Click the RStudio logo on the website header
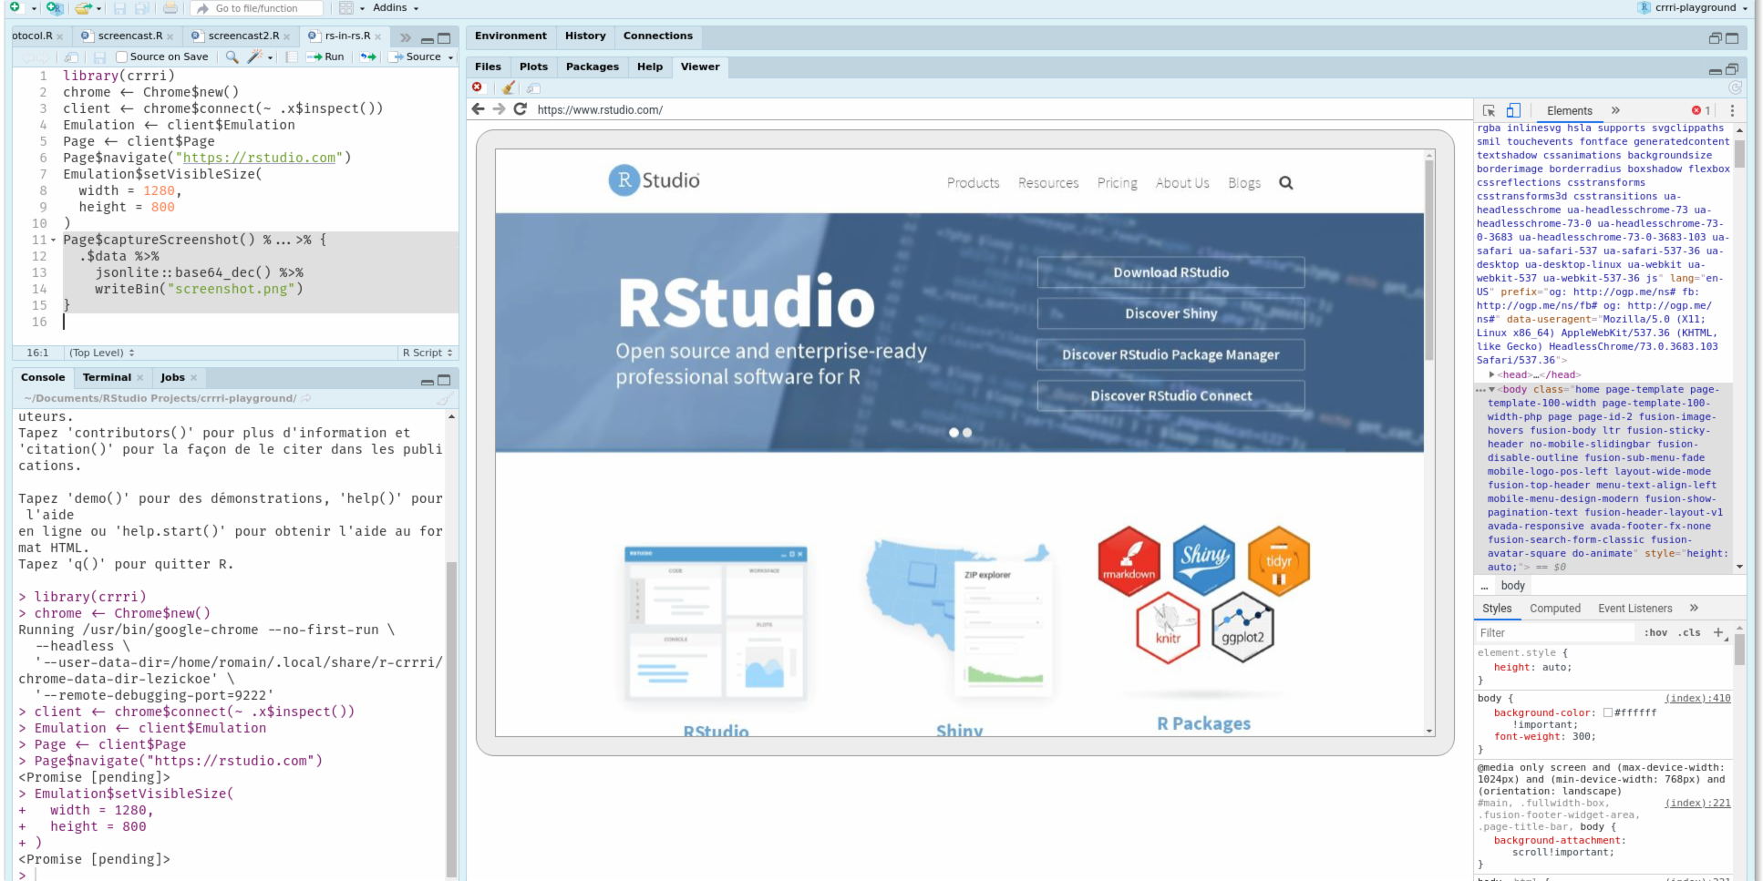This screenshot has height=881, width=1763. click(655, 180)
